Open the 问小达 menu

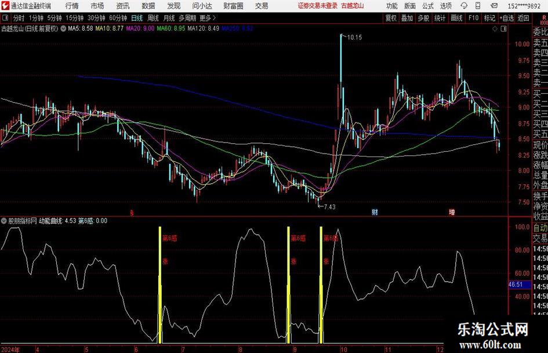202,6
